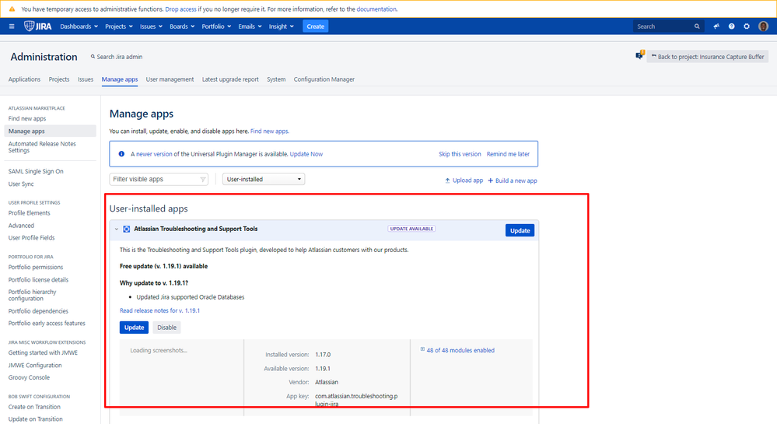Open the Projects dropdown menu
The image size is (777, 424).
pos(119,26)
